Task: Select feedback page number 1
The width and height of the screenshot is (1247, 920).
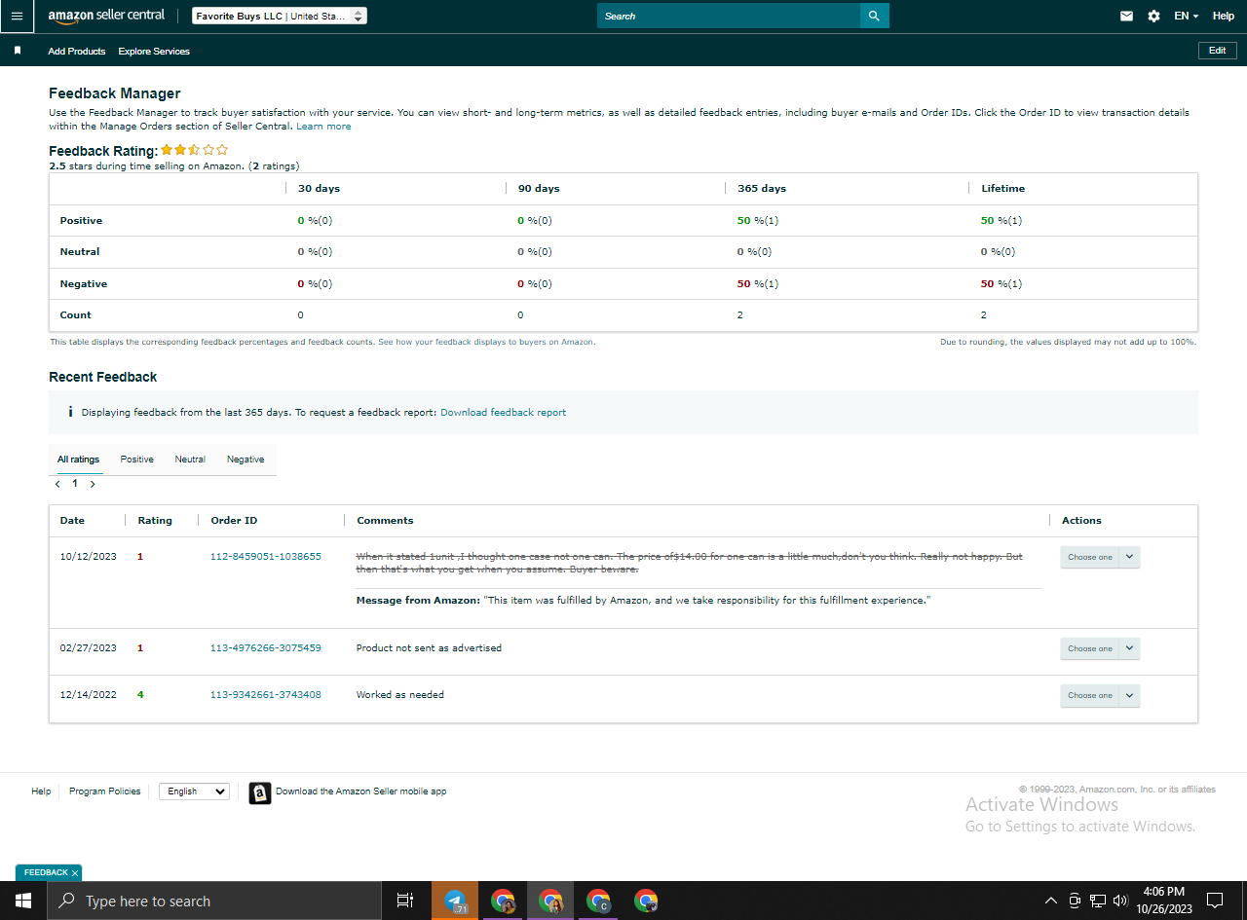Action: pos(75,484)
